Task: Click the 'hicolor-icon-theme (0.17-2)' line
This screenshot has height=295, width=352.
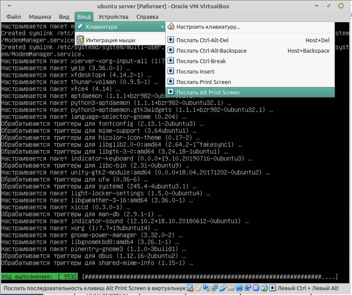Action: tap(100, 137)
